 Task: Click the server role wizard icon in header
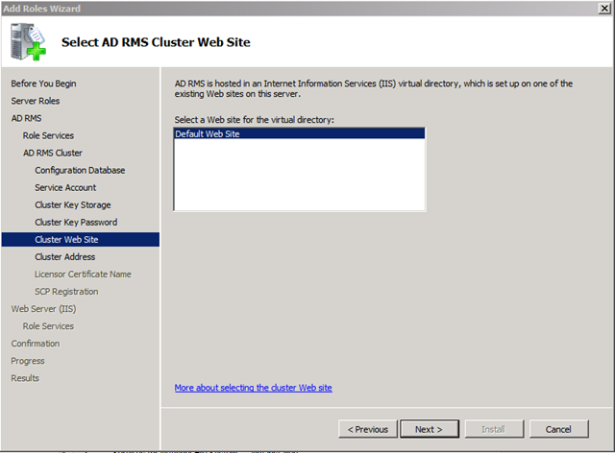tap(28, 41)
